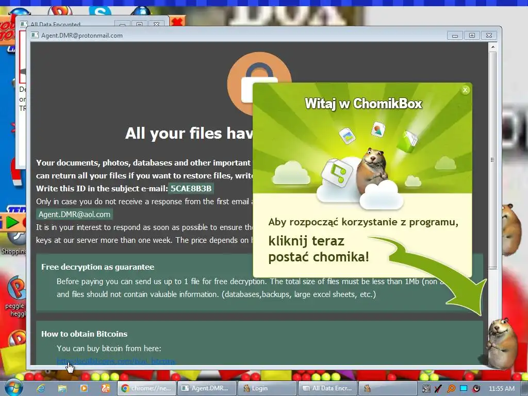The height and width of the screenshot is (396, 528).
Task: Switch to the hamster icon taskbar window
Action: (387, 388)
